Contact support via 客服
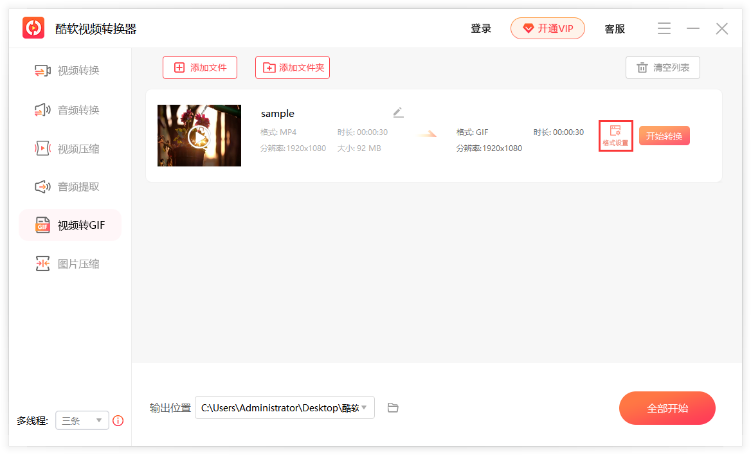The width and height of the screenshot is (751, 455). [x=615, y=29]
